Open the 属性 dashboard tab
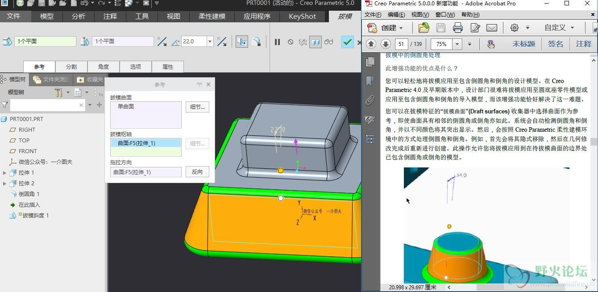 click(168, 67)
